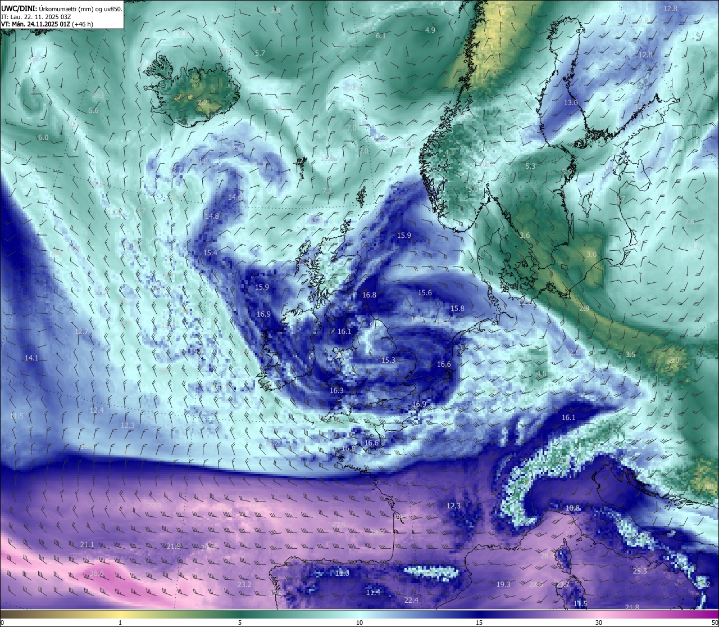The image size is (719, 627).
Task: Select the valid time line 'VT: Mán. 24.11.2025 01Z'
Action: click(35, 24)
